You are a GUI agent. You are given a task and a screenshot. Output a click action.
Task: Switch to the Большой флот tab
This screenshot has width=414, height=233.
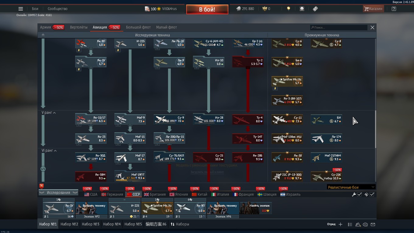pos(138,27)
